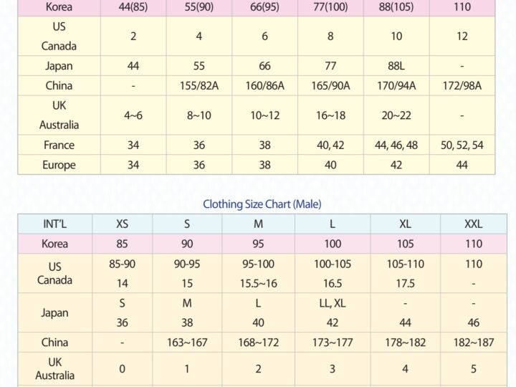Click the Europe row label
516x387 pixels.
click(x=59, y=165)
